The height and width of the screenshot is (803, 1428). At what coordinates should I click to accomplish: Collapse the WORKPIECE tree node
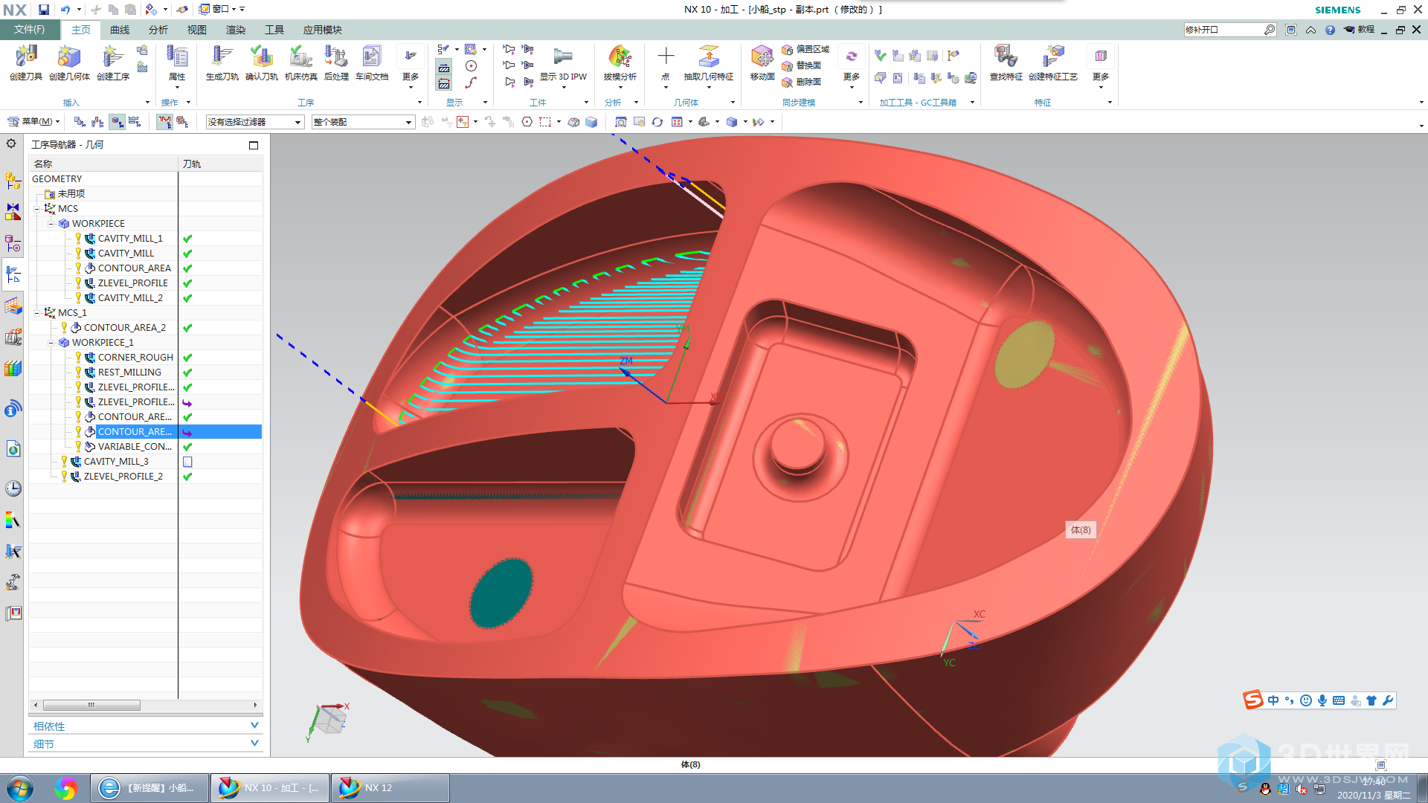(x=51, y=224)
